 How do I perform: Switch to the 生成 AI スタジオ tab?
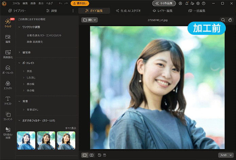(128, 11)
